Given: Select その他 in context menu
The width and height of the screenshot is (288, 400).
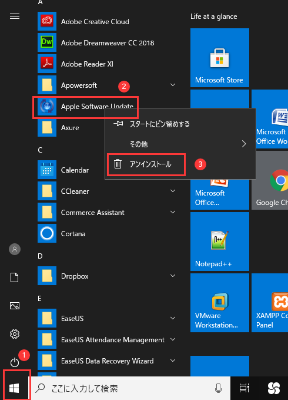Looking at the screenshot, I should [180, 144].
